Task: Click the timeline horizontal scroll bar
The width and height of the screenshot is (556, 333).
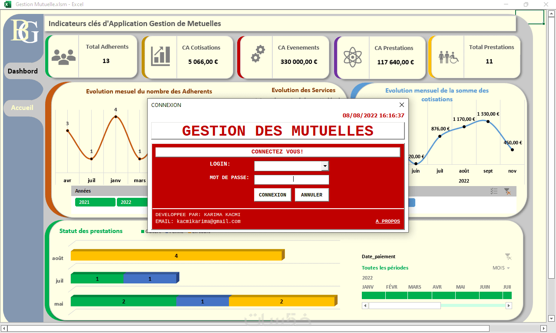Action: click(x=437, y=306)
